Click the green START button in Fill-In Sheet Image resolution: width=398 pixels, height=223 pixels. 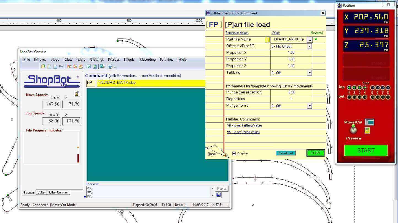pyautogui.click(x=316, y=153)
